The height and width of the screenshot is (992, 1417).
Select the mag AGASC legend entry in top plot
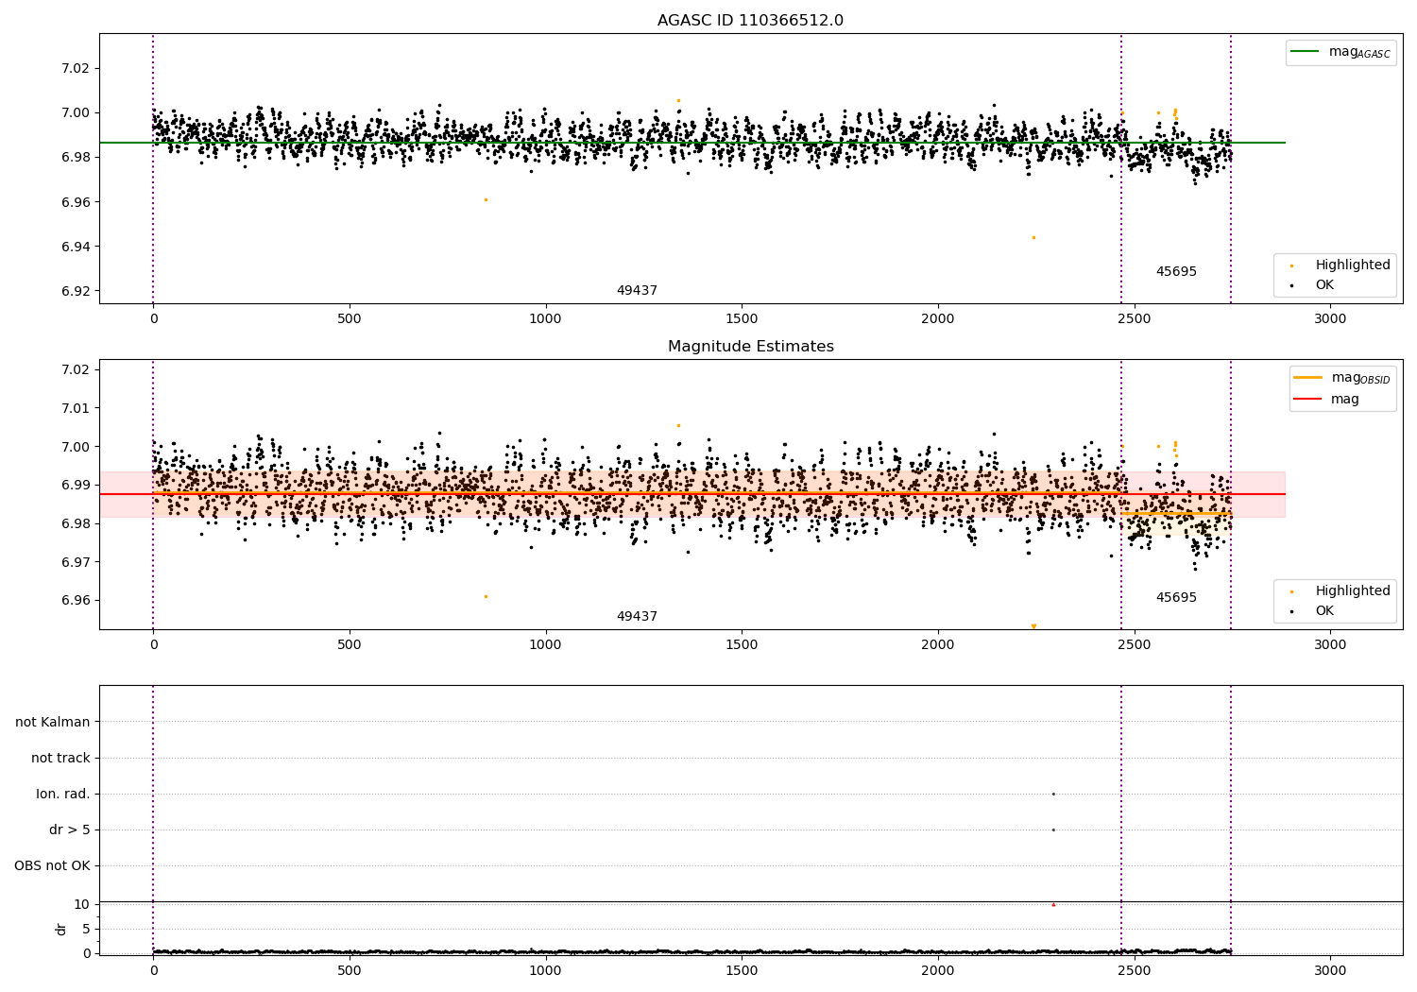coord(1340,53)
